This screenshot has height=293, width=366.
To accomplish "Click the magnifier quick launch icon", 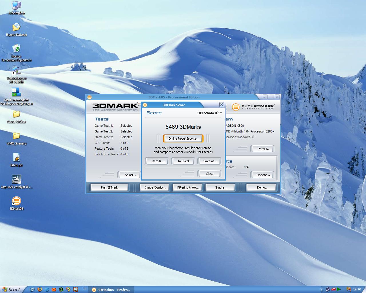I will click(75, 290).
